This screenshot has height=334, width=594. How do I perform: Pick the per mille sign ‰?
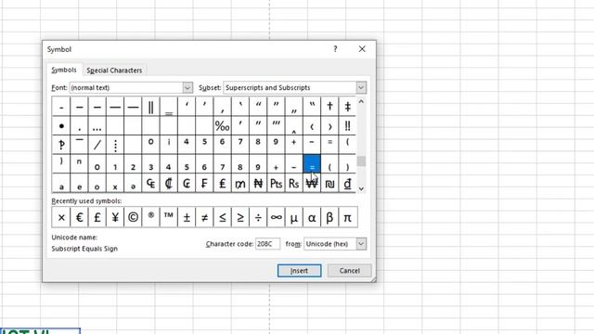[x=223, y=126]
